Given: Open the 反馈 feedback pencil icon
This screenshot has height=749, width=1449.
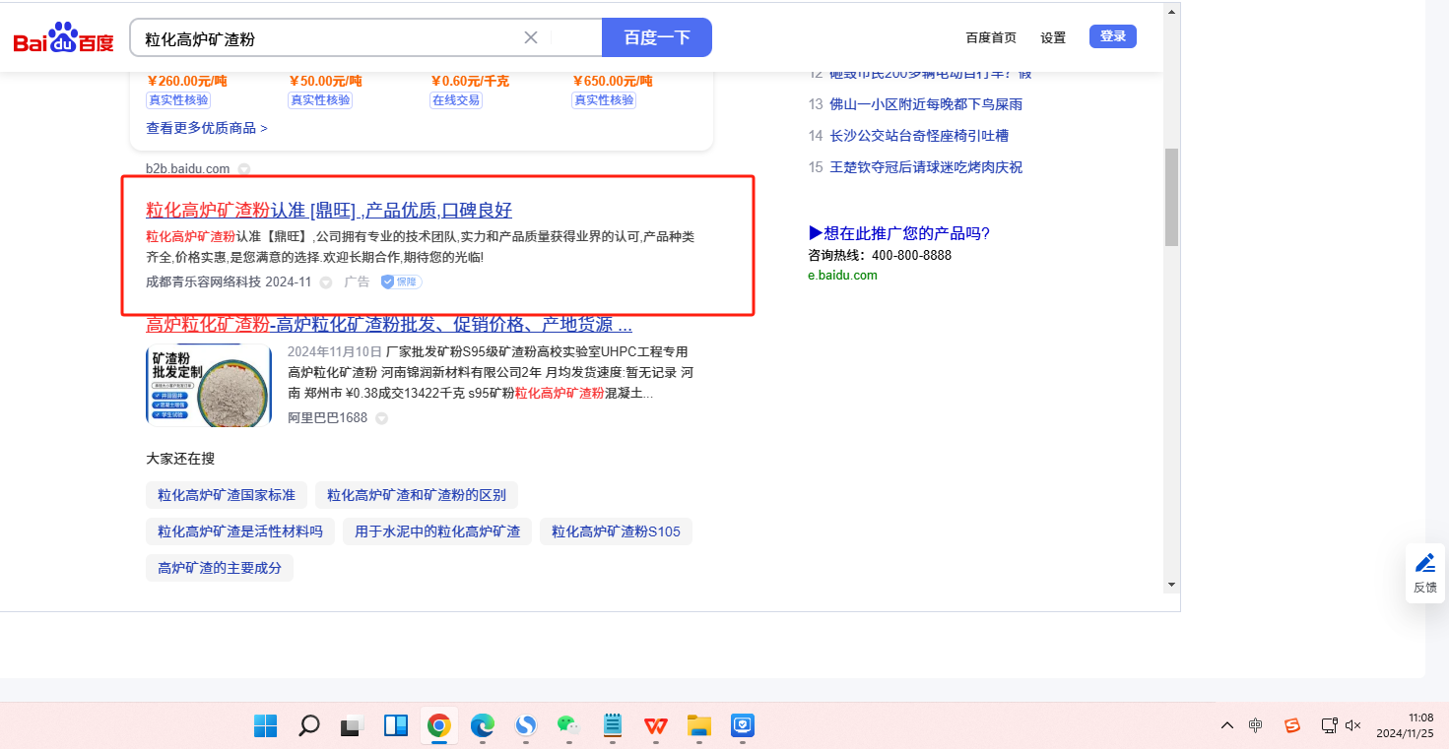Looking at the screenshot, I should 1425,563.
